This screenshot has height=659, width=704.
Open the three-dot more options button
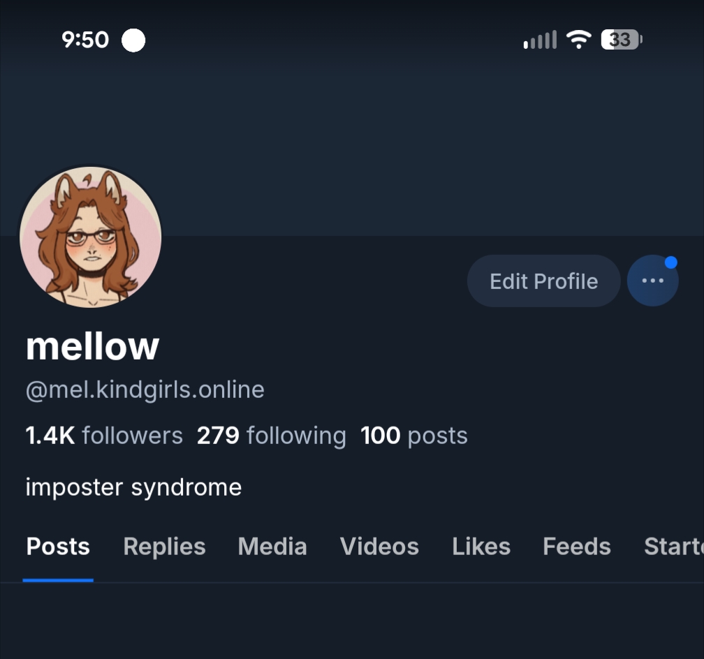pyautogui.click(x=652, y=281)
